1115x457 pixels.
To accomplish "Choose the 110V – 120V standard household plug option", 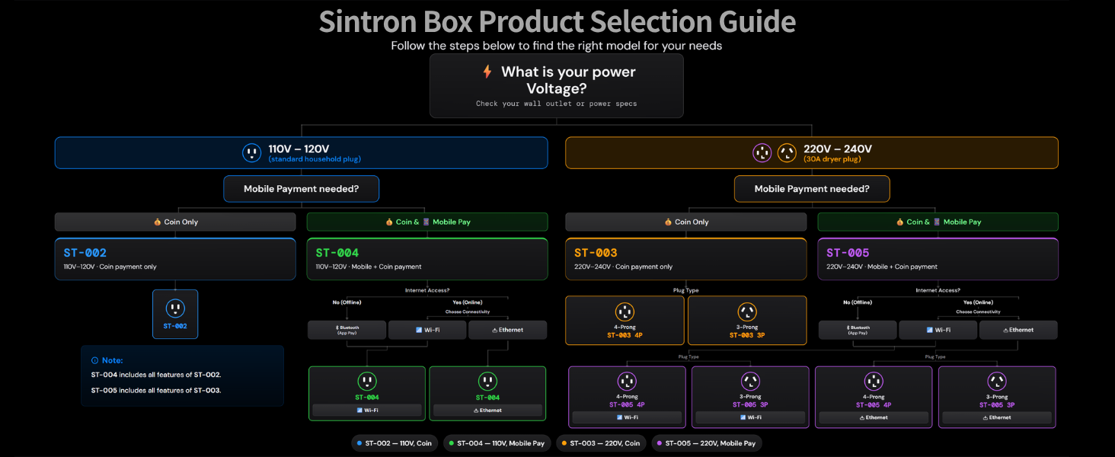I will coord(301,153).
